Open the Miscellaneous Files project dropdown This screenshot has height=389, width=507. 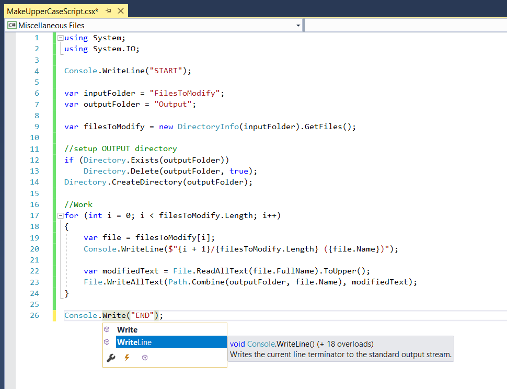pos(298,25)
